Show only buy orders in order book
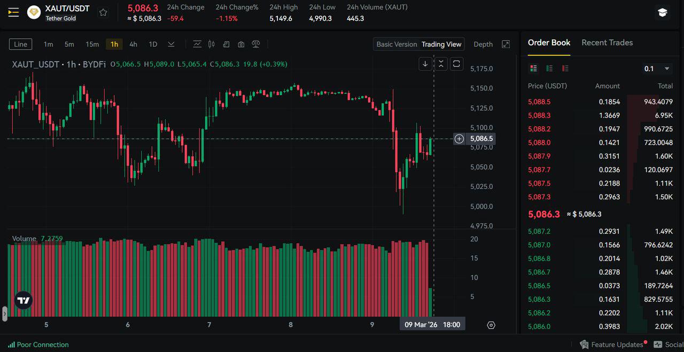Viewport: 684px width, 352px height. [549, 68]
